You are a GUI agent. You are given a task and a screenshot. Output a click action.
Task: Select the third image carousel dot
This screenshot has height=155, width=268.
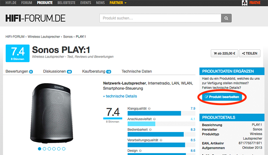[x=49, y=149]
